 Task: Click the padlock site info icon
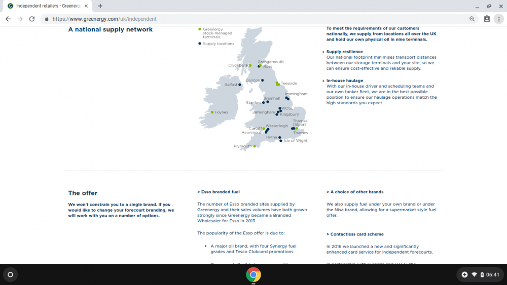click(x=47, y=19)
